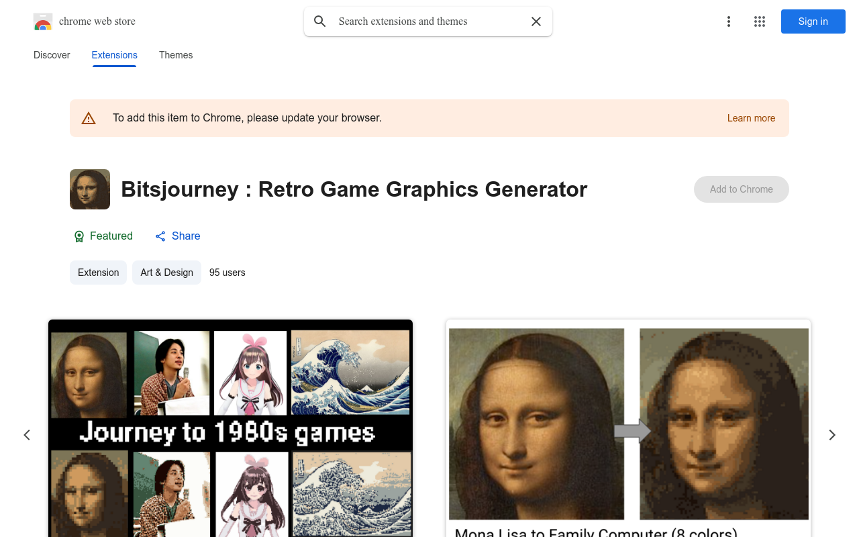Image resolution: width=859 pixels, height=537 pixels.
Task: Click the Chrome Web Store logo
Action: click(x=43, y=21)
